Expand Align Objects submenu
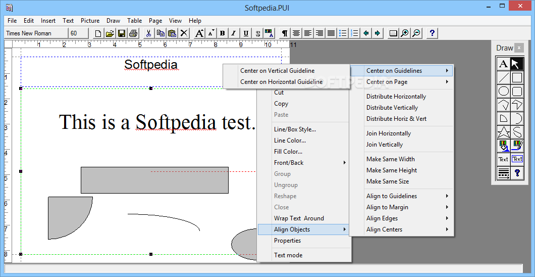 (x=304, y=229)
